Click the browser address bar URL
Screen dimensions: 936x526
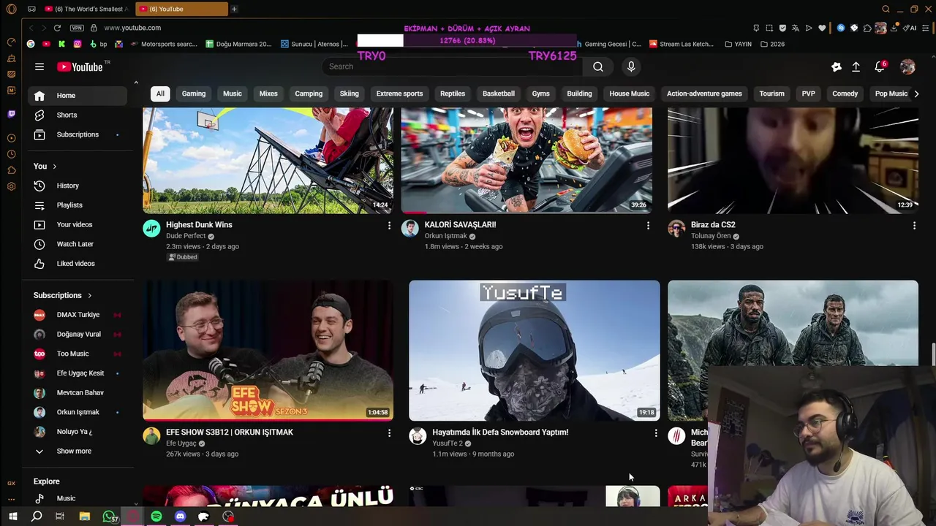coord(132,28)
